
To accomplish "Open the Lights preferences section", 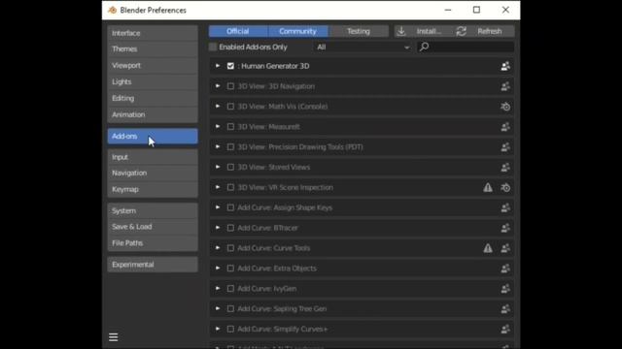I will coord(153,81).
